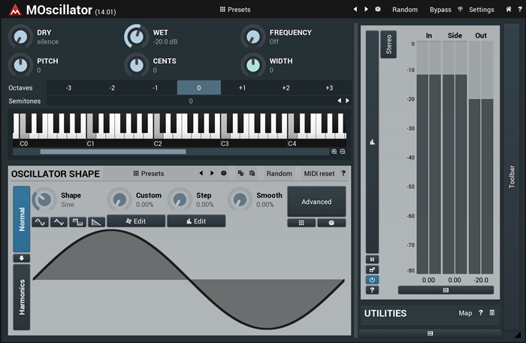Click the keyboard horizontal scrollbar thumb
Screen dimensions: 526x343
pos(113,152)
